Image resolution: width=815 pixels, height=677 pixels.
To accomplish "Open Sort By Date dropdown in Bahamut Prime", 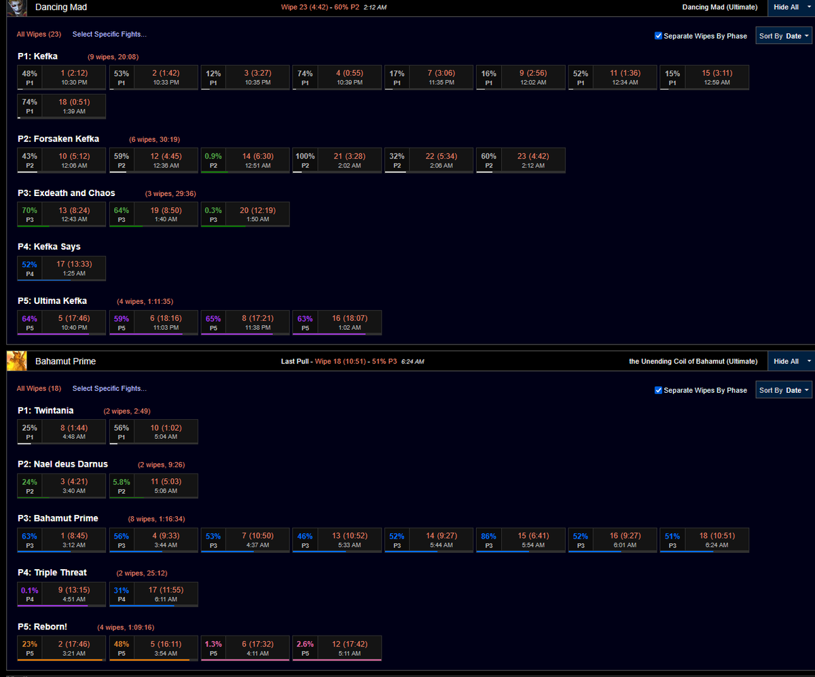I will [x=784, y=390].
